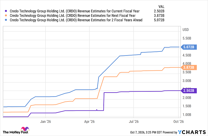Click the purple 2.502B end-of-line flag
Viewport: 208px width, 136px height.
pos(189,91)
